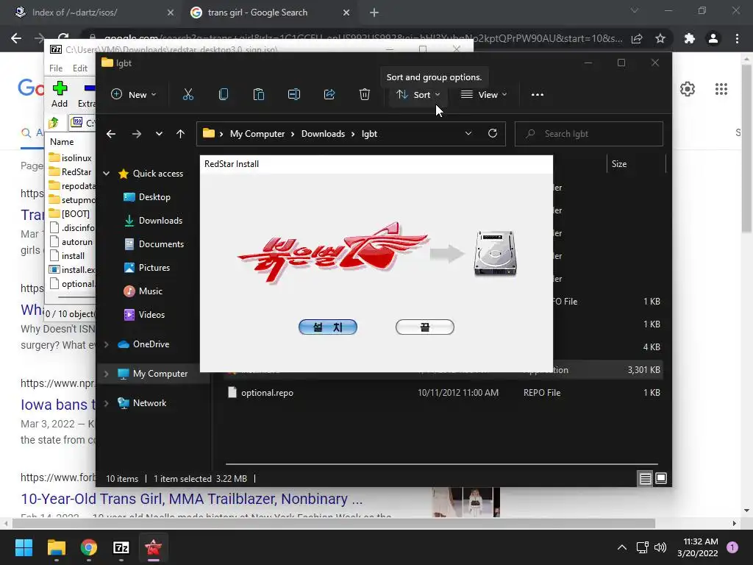The height and width of the screenshot is (565, 753).
Task: Select isolinux folder in 7-Zip window
Action: pos(71,158)
